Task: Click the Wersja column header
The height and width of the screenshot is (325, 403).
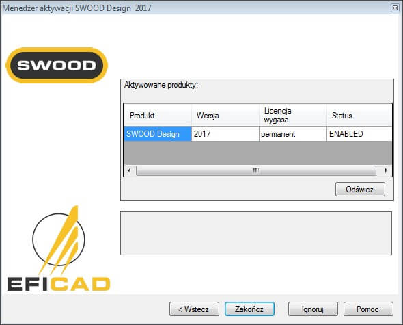Action: click(x=225, y=115)
